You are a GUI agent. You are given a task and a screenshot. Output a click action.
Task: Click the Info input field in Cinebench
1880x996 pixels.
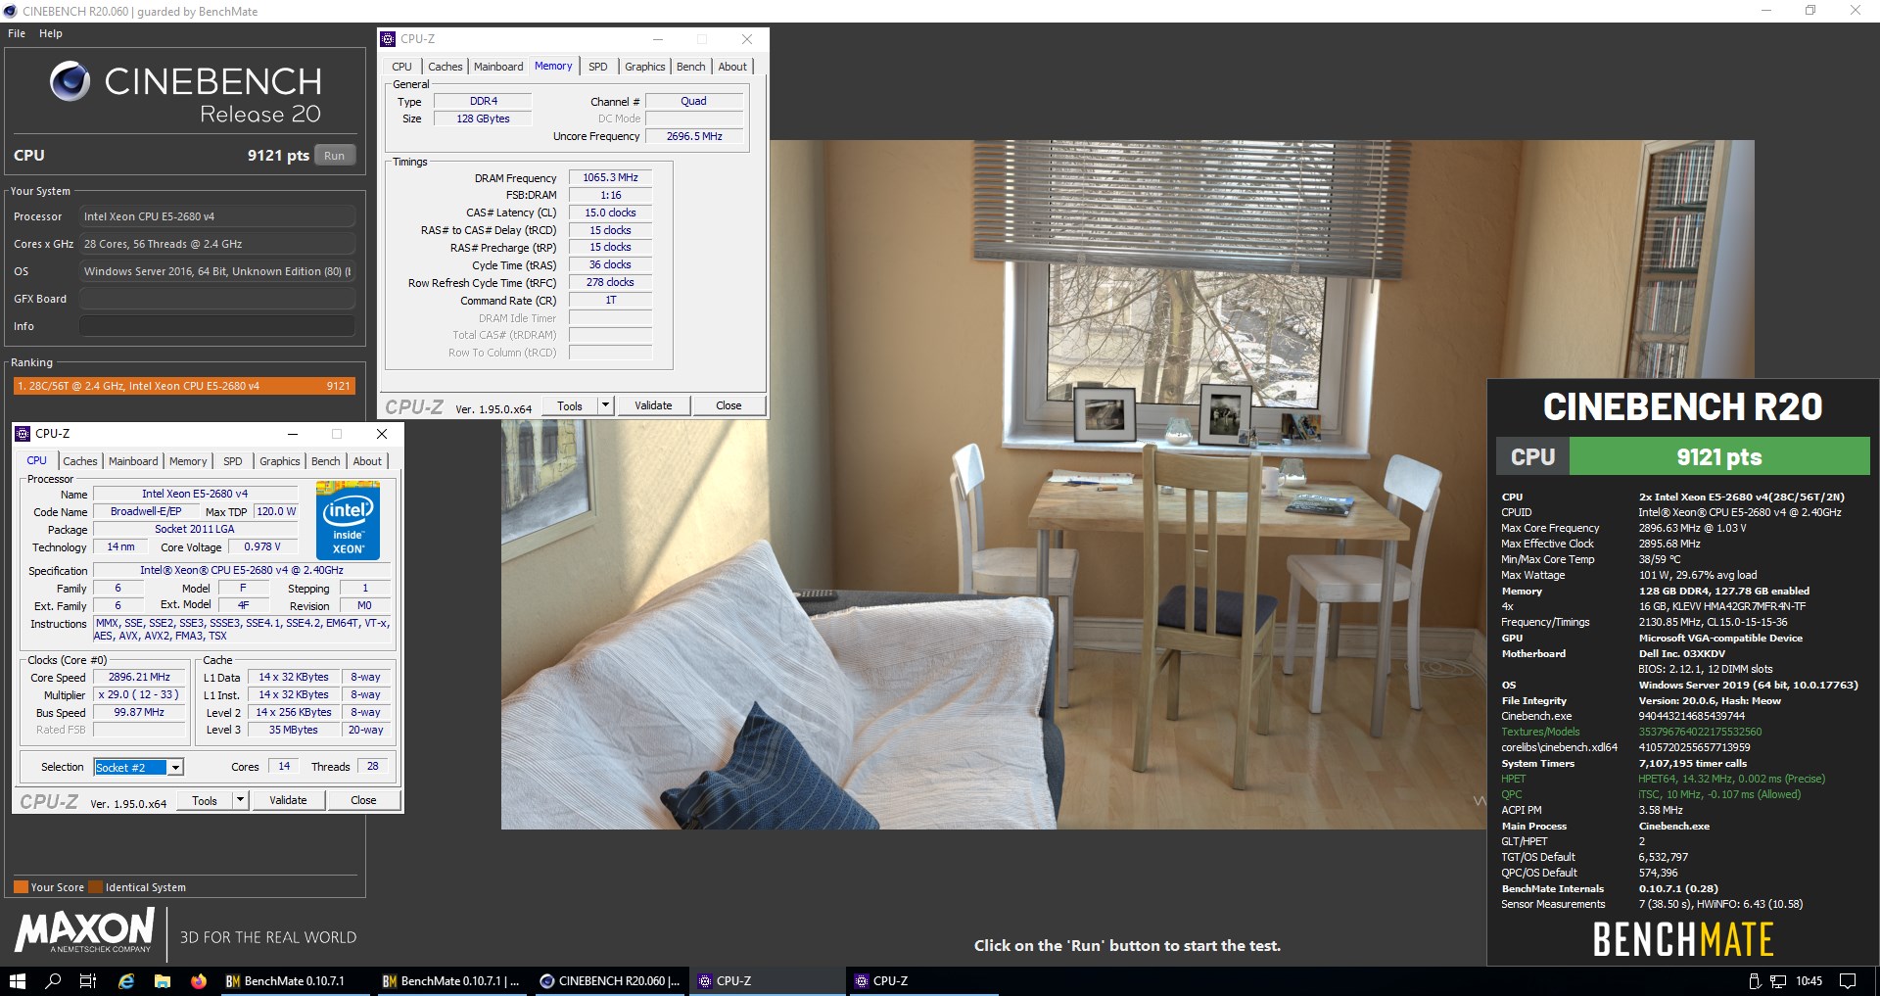pos(217,326)
